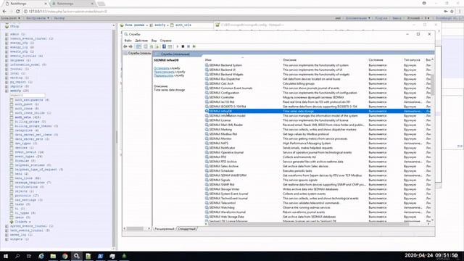Viewport: 464px width, 261px height.
Task: Click gear icon of SEDMAX Scheduler service
Action: pos(207,171)
